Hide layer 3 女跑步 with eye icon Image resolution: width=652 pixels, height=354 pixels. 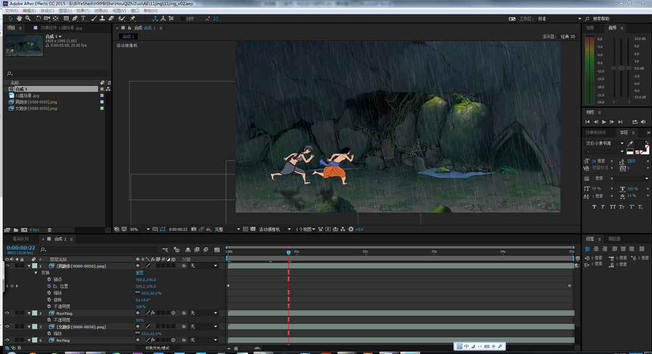(x=7, y=327)
